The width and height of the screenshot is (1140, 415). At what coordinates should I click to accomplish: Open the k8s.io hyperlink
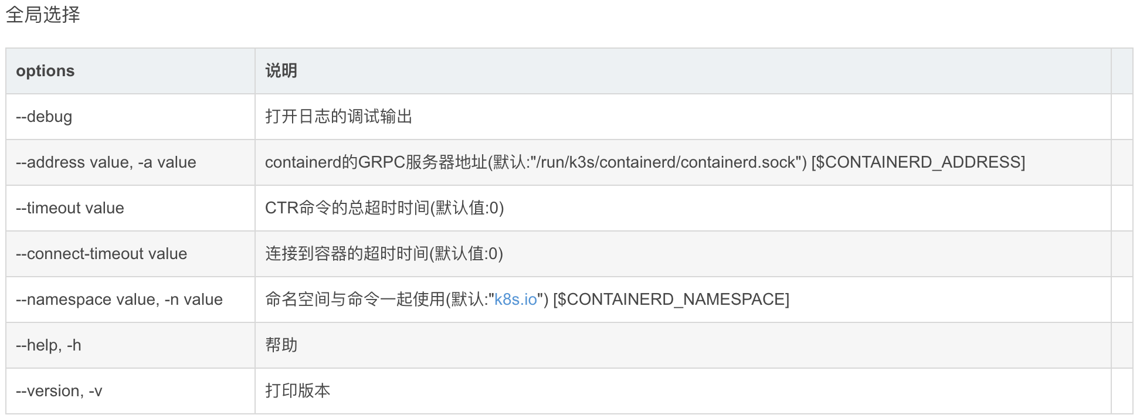(515, 300)
